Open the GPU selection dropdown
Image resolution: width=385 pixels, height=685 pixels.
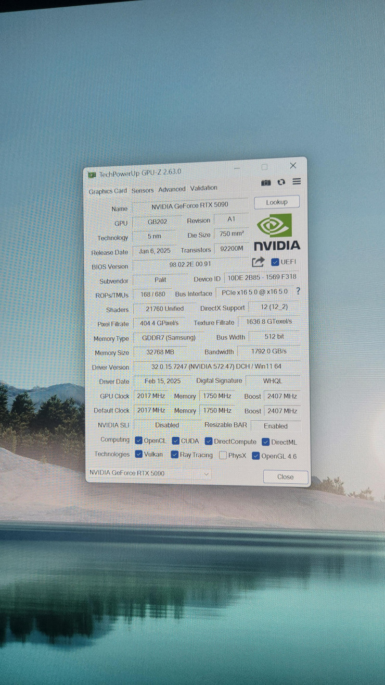[149, 473]
